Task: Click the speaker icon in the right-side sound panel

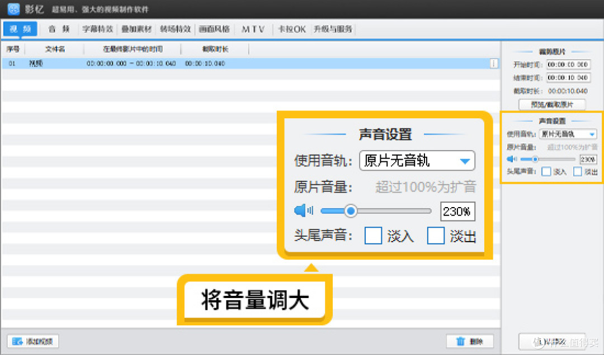Action: pos(512,159)
